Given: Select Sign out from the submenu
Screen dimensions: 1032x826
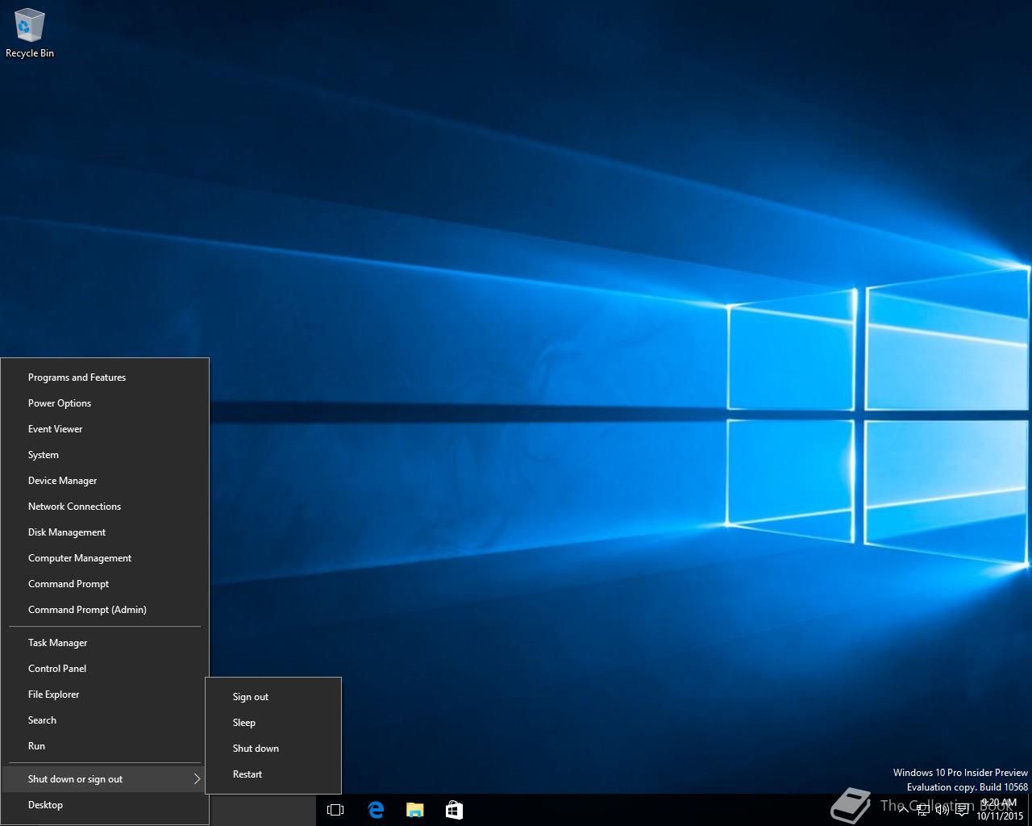Looking at the screenshot, I should pos(251,697).
